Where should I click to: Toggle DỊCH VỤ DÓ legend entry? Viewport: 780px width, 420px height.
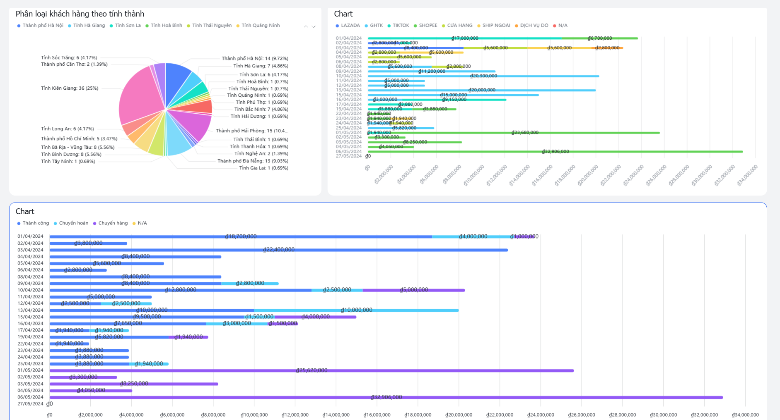pyautogui.click(x=531, y=26)
